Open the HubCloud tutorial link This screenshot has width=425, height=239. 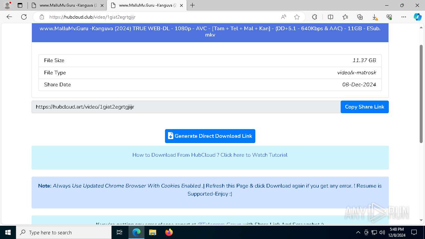(210, 155)
